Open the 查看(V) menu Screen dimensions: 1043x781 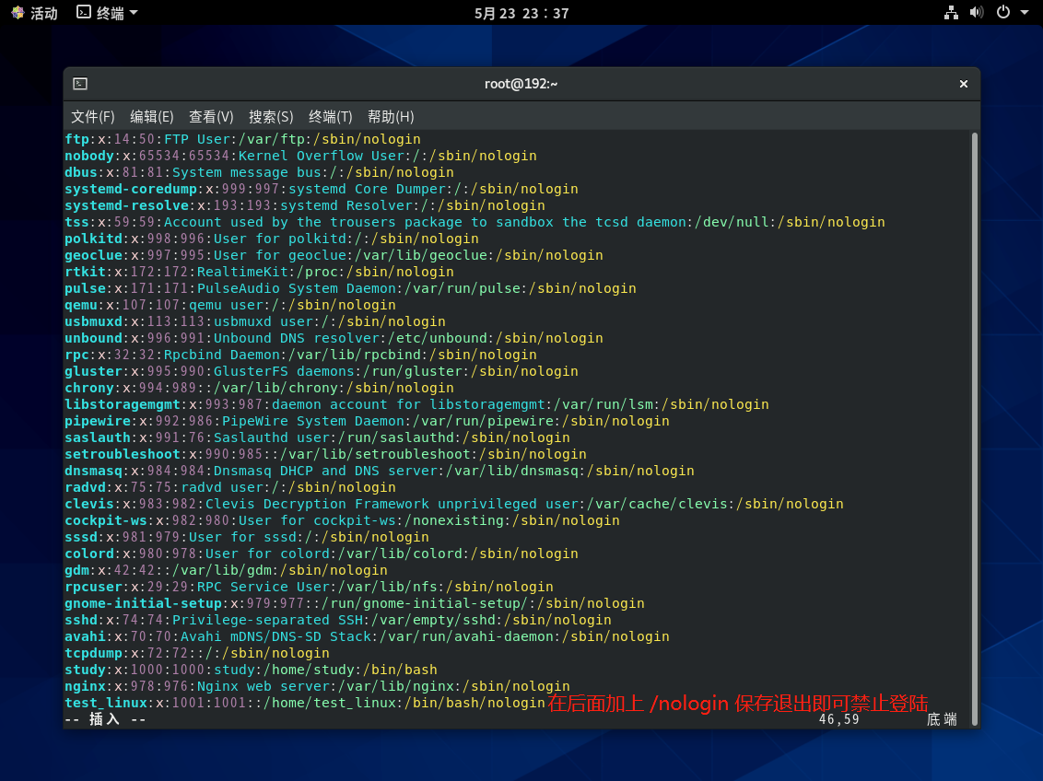211,117
